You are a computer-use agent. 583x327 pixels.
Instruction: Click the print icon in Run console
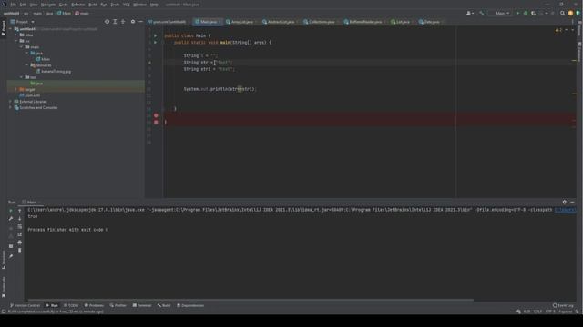[x=20, y=243]
